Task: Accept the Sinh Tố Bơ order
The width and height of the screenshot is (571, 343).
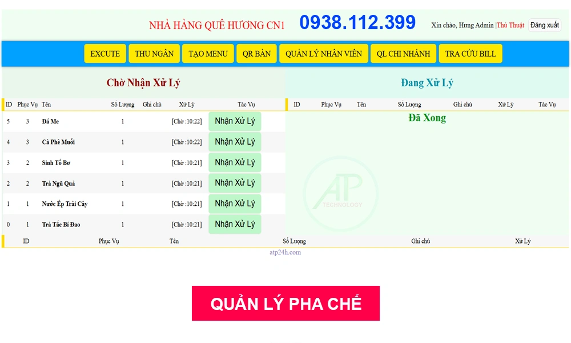Action: pos(235,162)
